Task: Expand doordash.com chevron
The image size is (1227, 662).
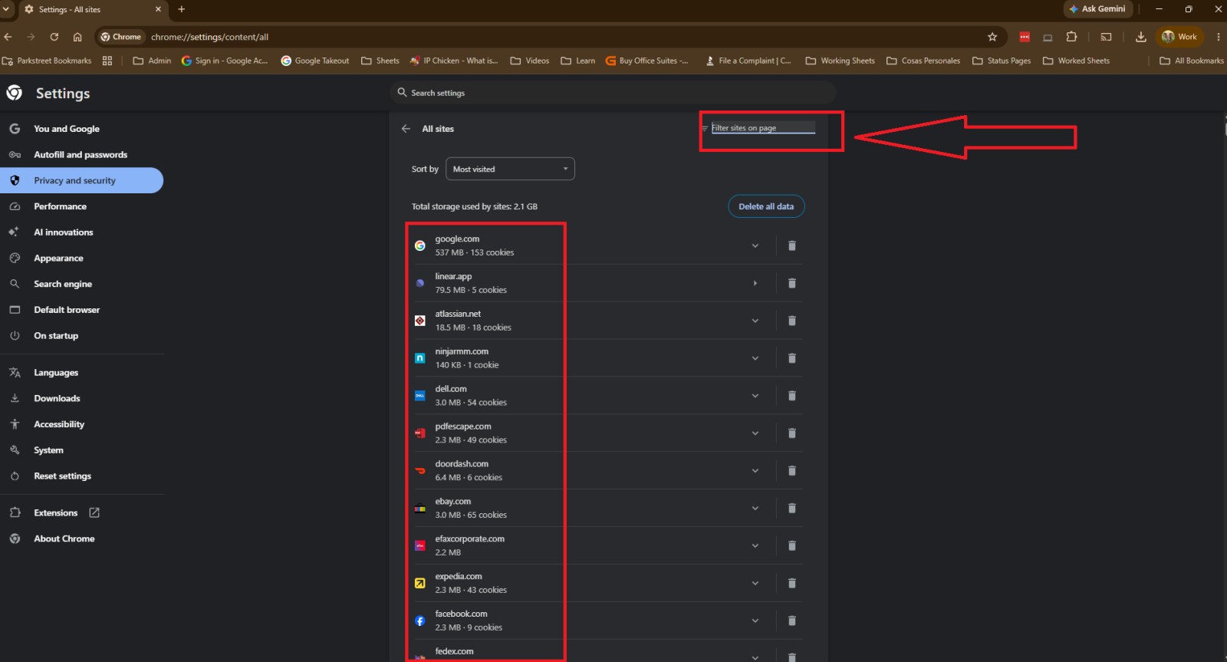Action: point(755,471)
